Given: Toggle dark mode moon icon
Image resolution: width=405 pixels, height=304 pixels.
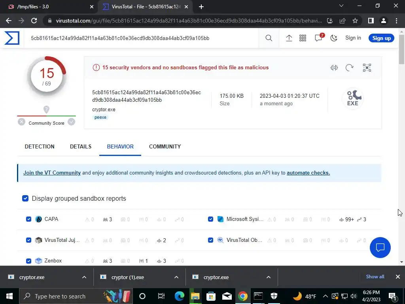Looking at the screenshot, I should pos(334,38).
